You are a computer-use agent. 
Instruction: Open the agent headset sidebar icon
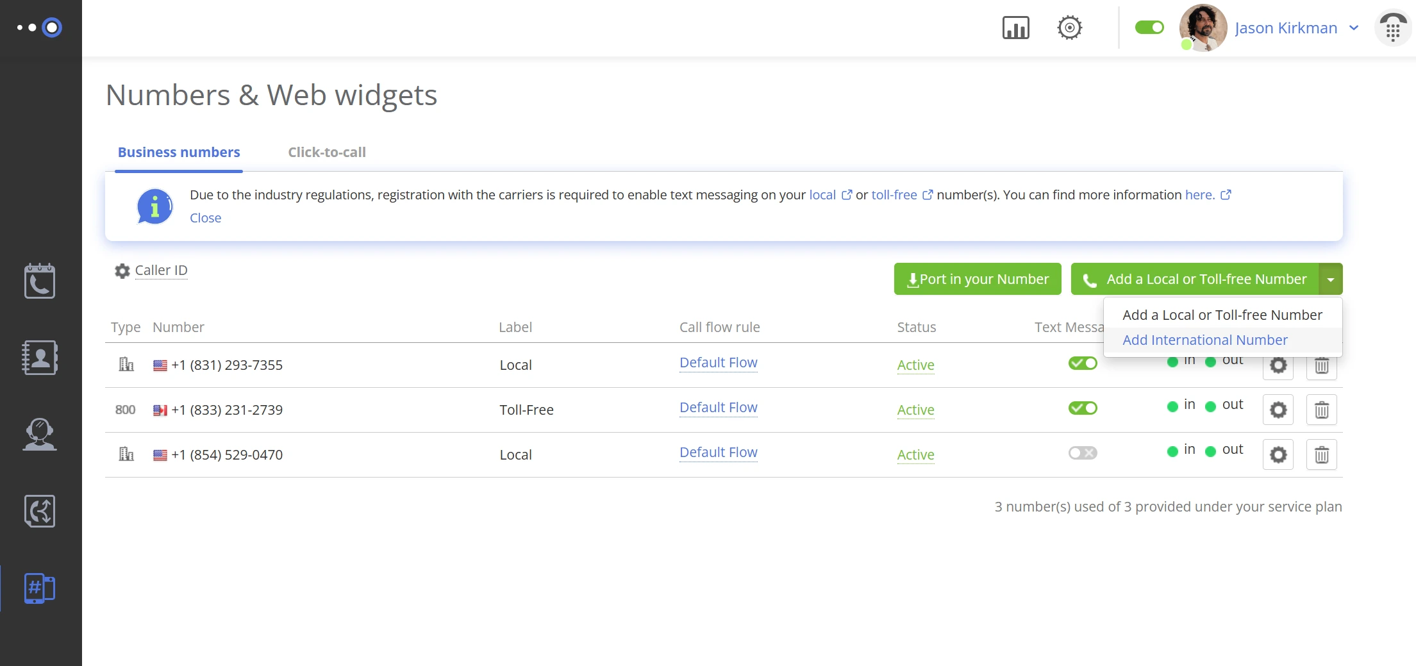tap(40, 435)
